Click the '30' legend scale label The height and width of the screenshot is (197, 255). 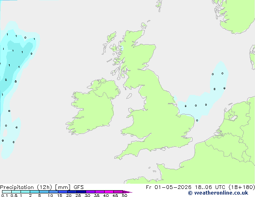pos(87,195)
